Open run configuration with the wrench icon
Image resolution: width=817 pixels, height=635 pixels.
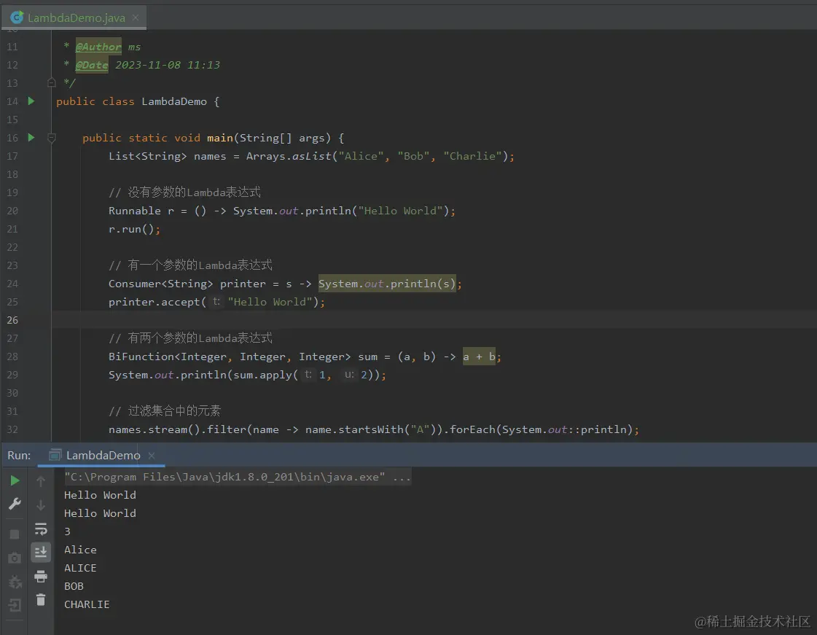click(x=15, y=504)
